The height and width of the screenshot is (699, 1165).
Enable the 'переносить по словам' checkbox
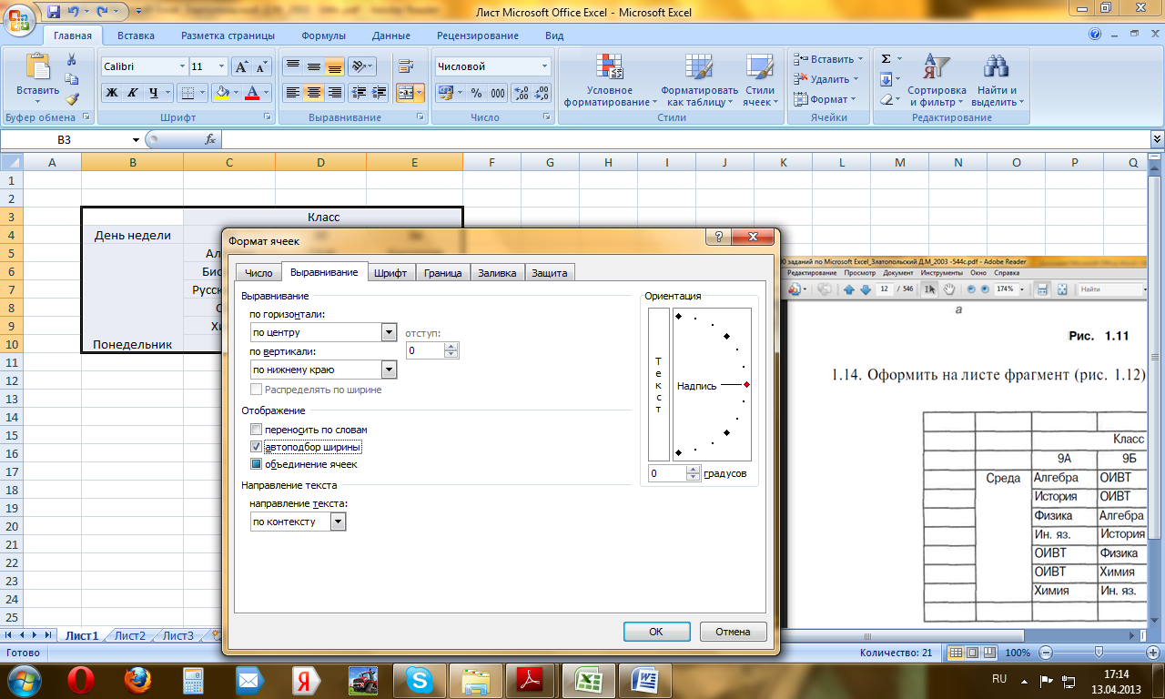pos(257,429)
